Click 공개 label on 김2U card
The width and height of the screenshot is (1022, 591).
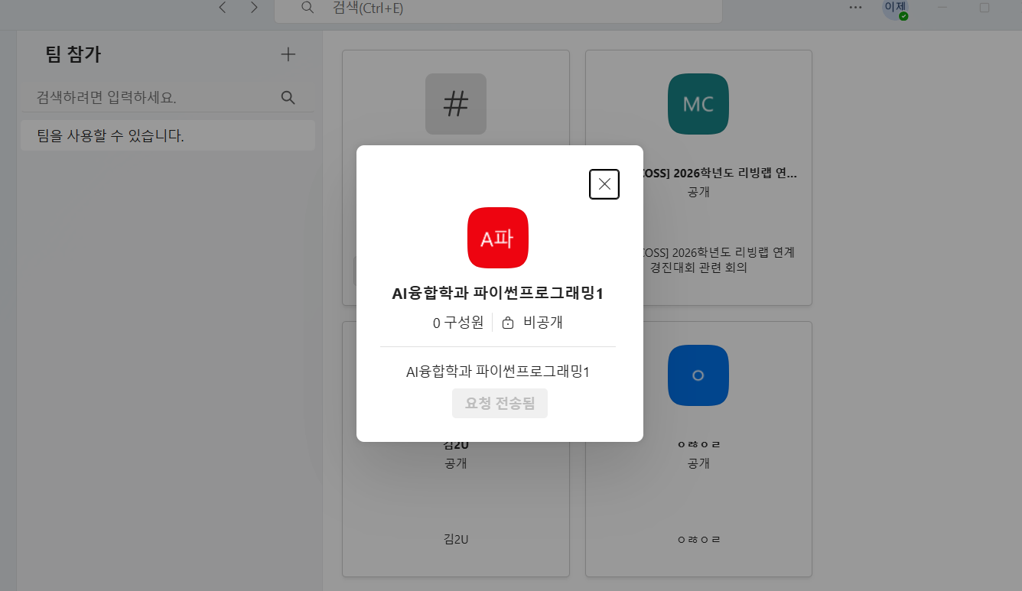point(456,463)
